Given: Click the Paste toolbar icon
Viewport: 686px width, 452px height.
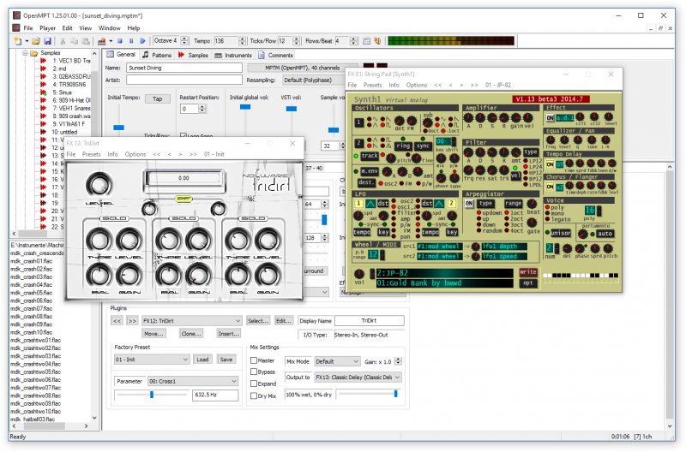Looking at the screenshot, I should (x=86, y=41).
